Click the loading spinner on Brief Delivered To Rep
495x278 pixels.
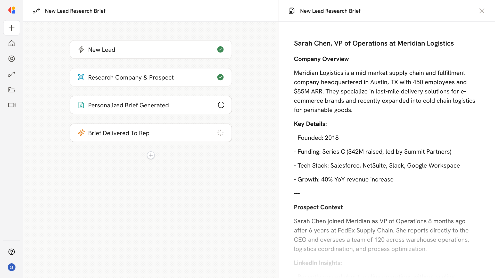pos(220,133)
